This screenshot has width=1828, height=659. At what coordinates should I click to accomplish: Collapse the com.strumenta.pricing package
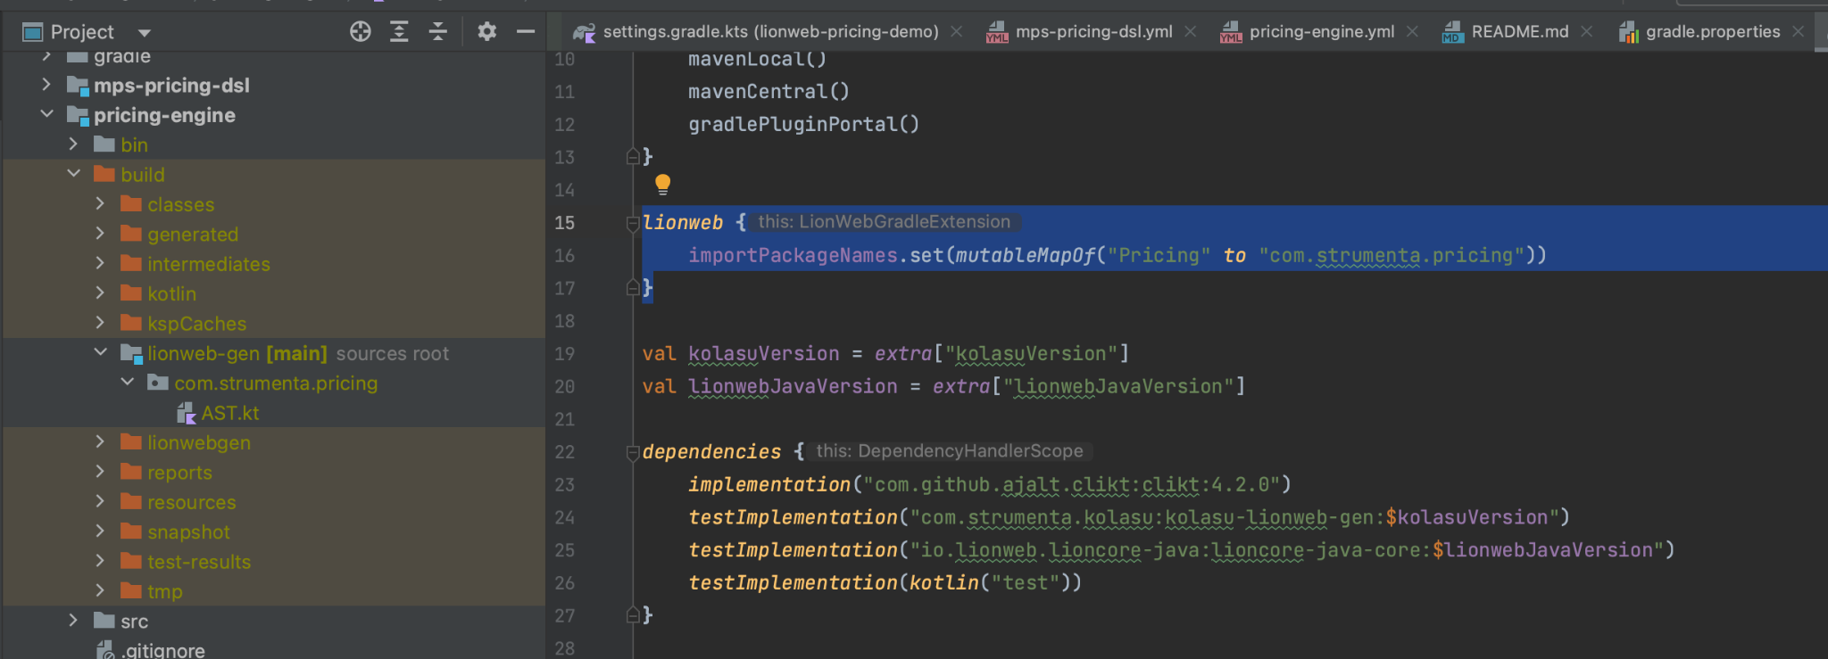click(127, 382)
